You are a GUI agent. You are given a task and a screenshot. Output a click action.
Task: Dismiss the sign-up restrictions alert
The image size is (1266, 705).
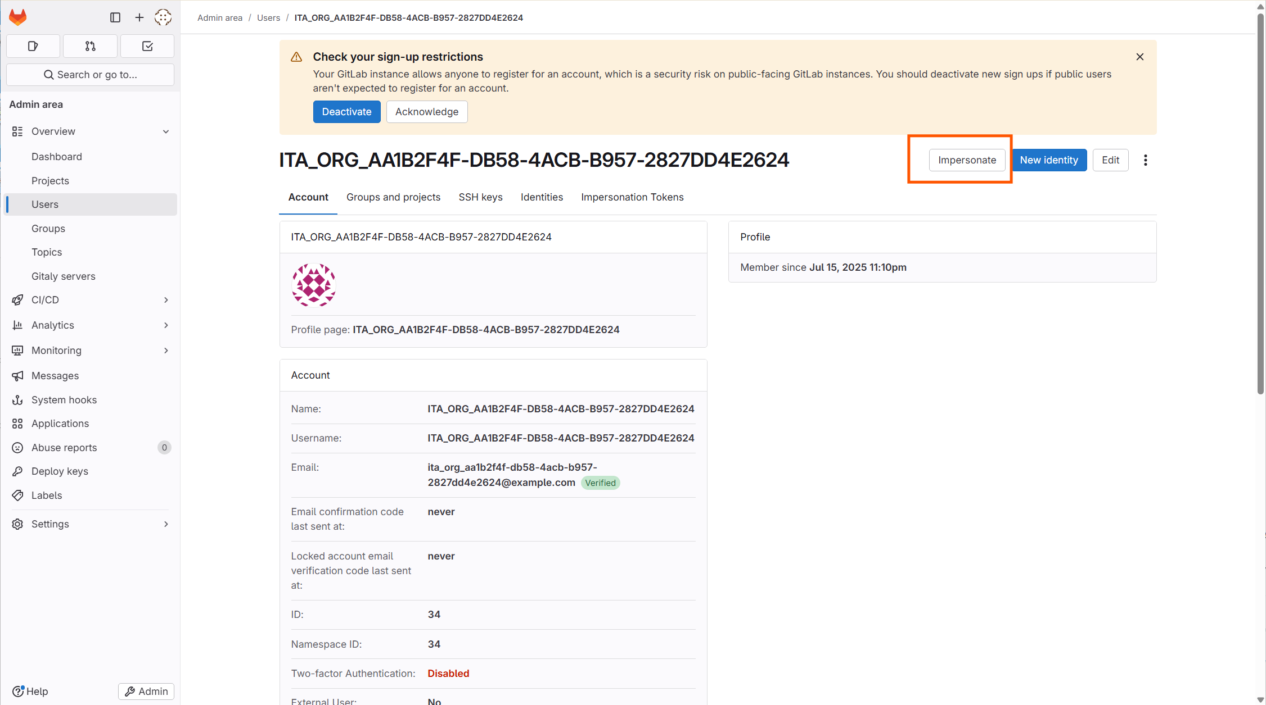point(1139,57)
